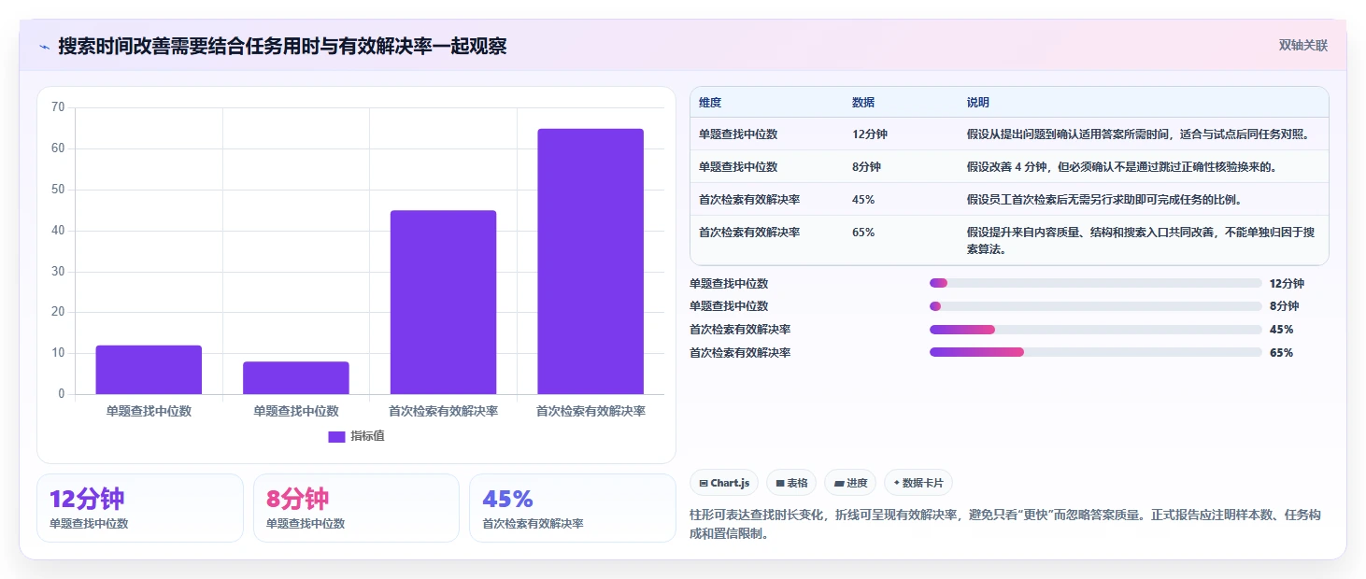Click the description starting 假设改善 4 分钟
Viewport: 1366px width, 579px height.
tap(1121, 167)
